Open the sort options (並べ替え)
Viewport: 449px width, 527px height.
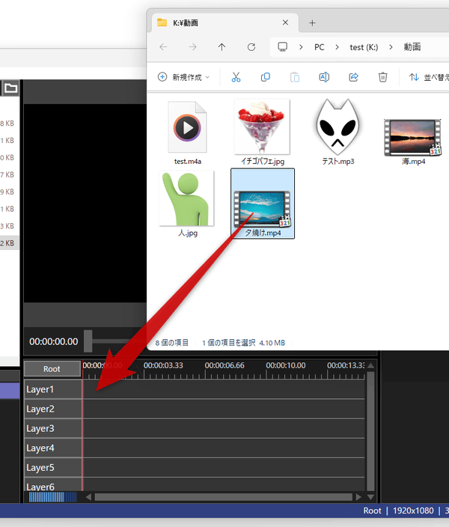(x=429, y=77)
